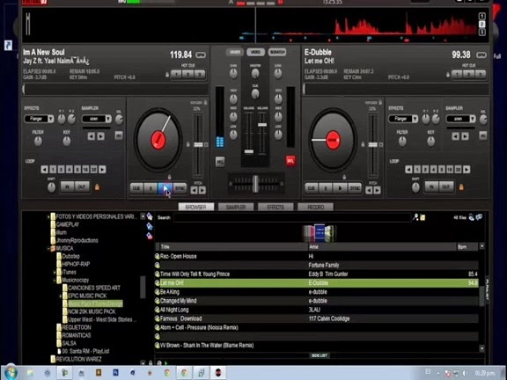This screenshot has width=507, height=380.
Task: Click right deck hot cue 3 button
Action: tap(481, 74)
